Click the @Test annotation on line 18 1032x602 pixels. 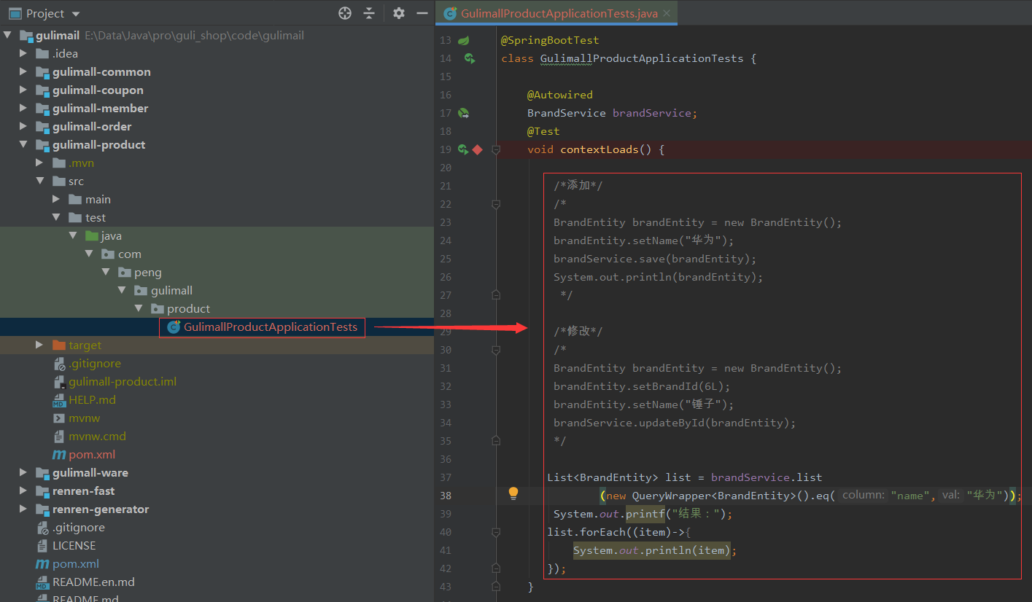(543, 131)
